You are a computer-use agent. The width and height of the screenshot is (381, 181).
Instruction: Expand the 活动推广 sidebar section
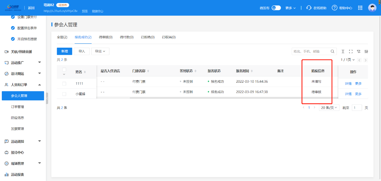40,63
